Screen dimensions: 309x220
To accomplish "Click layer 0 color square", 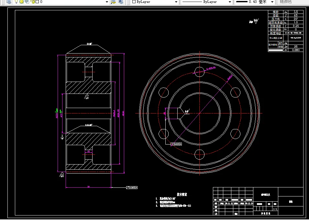I will point(37,2).
